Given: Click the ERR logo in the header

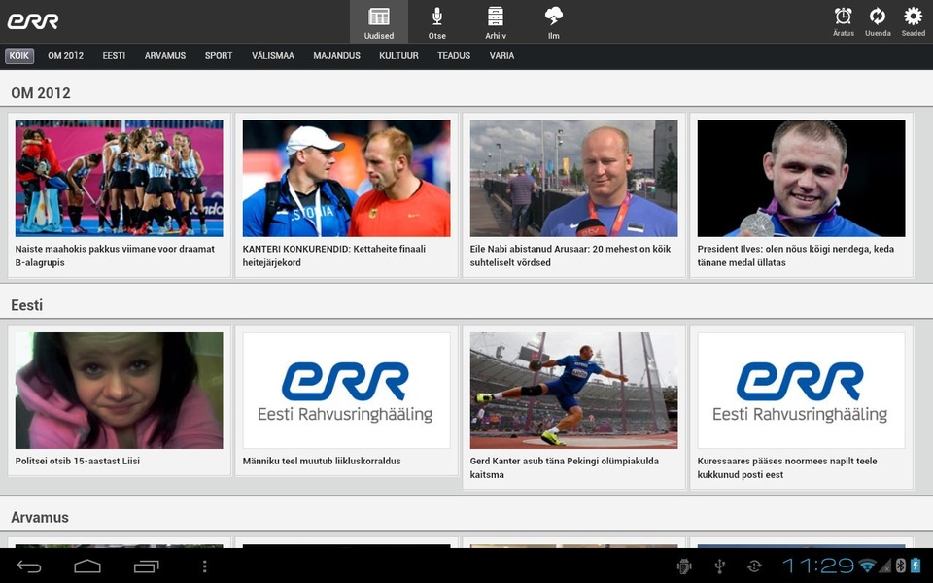Looking at the screenshot, I should tap(33, 21).
